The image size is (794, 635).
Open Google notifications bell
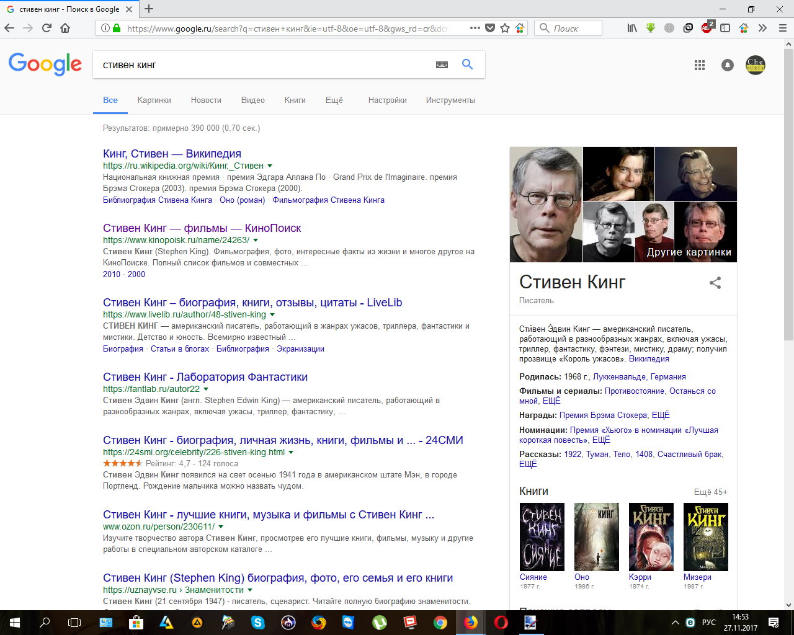coord(728,65)
